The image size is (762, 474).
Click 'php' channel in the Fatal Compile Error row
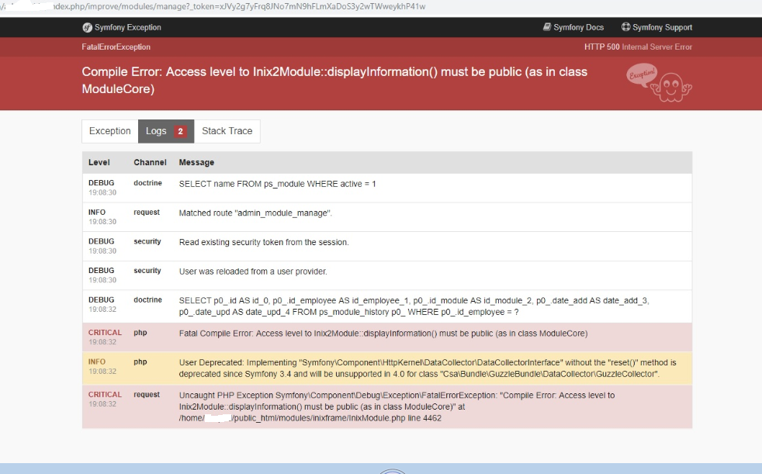pyautogui.click(x=140, y=333)
